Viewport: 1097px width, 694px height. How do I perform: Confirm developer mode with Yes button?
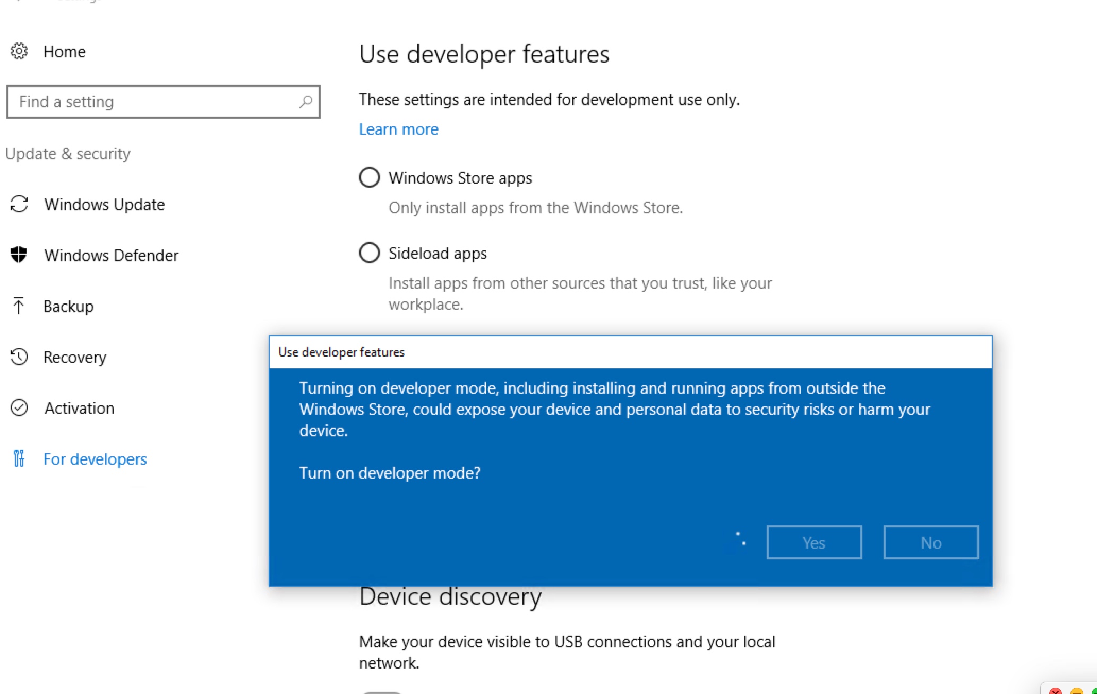(814, 542)
